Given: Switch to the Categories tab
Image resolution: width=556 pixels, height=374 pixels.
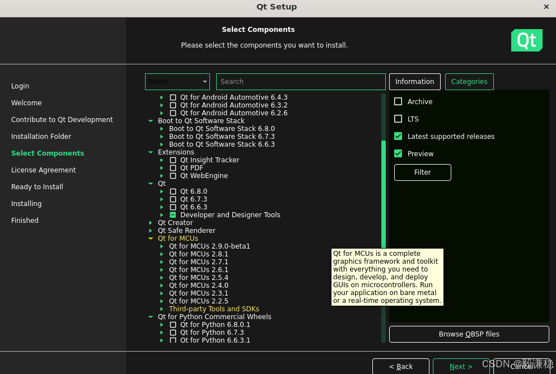Looking at the screenshot, I should pos(469,82).
